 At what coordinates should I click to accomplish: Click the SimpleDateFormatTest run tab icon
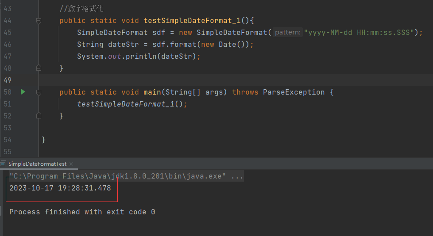4,164
